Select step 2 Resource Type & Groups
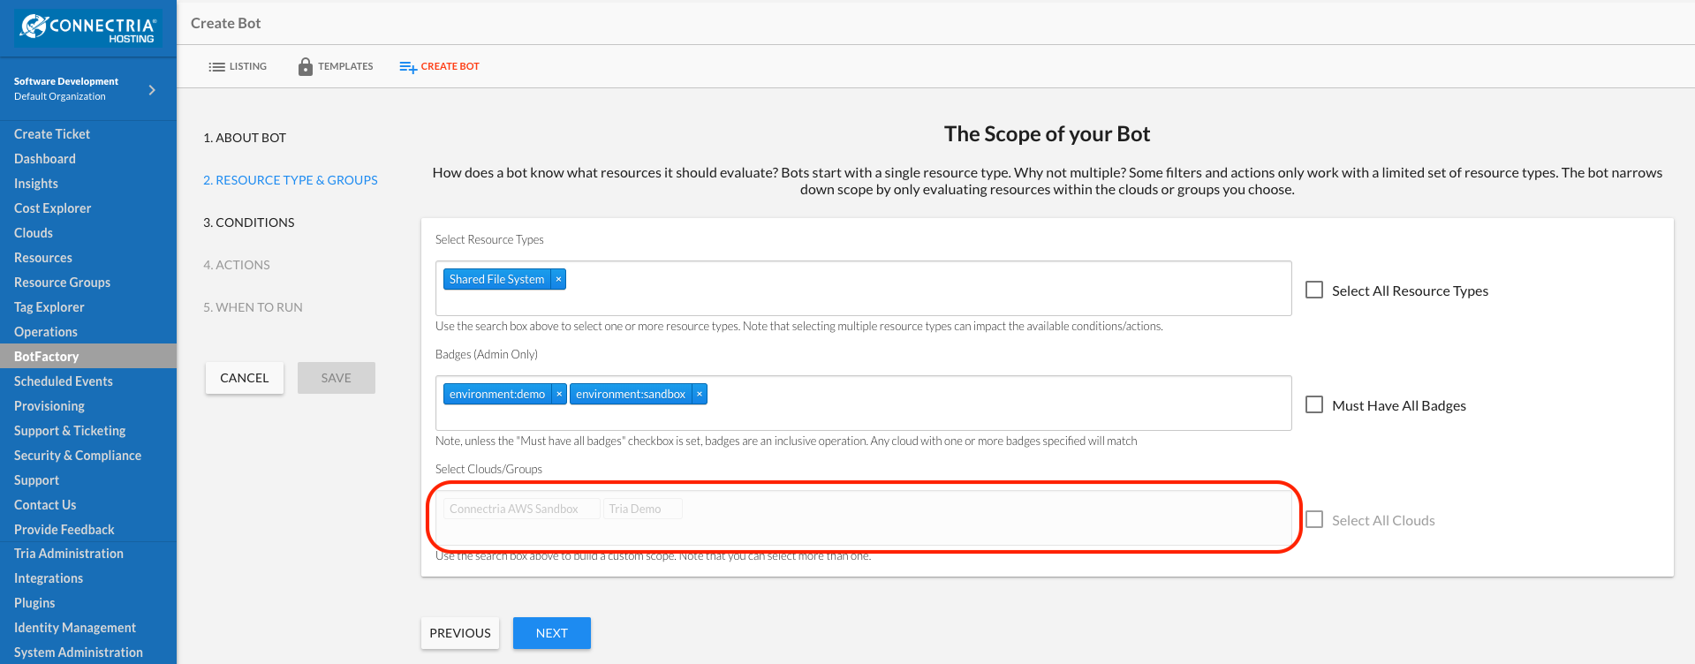Viewport: 1695px width, 664px height. click(x=291, y=180)
